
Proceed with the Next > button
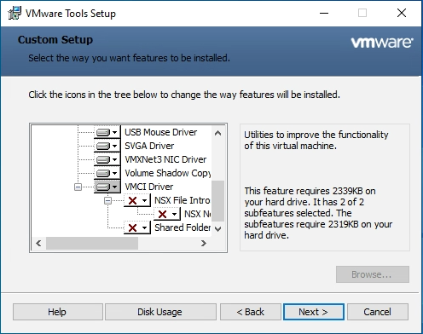(x=314, y=312)
